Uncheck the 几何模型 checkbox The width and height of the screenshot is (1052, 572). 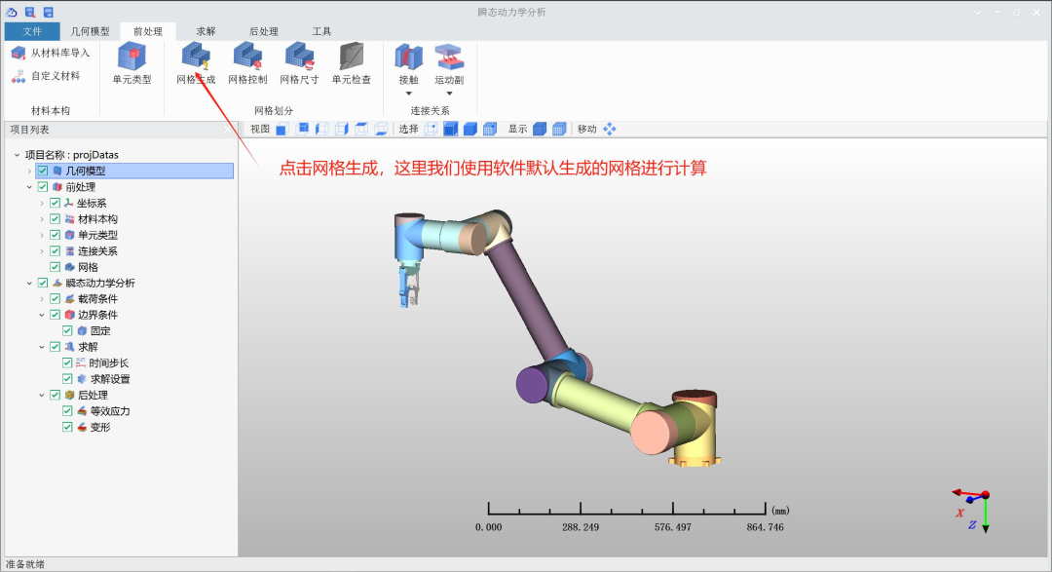click(43, 171)
